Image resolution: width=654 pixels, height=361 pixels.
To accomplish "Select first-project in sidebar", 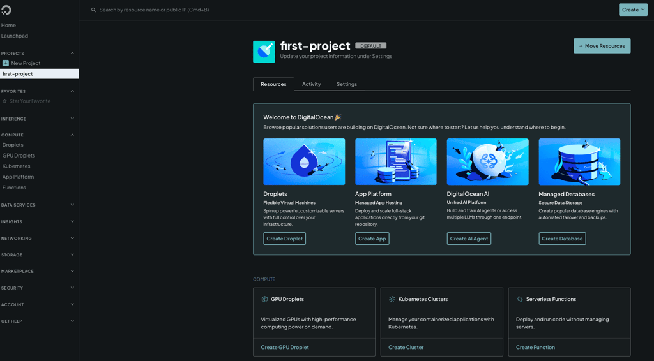I will click(39, 74).
